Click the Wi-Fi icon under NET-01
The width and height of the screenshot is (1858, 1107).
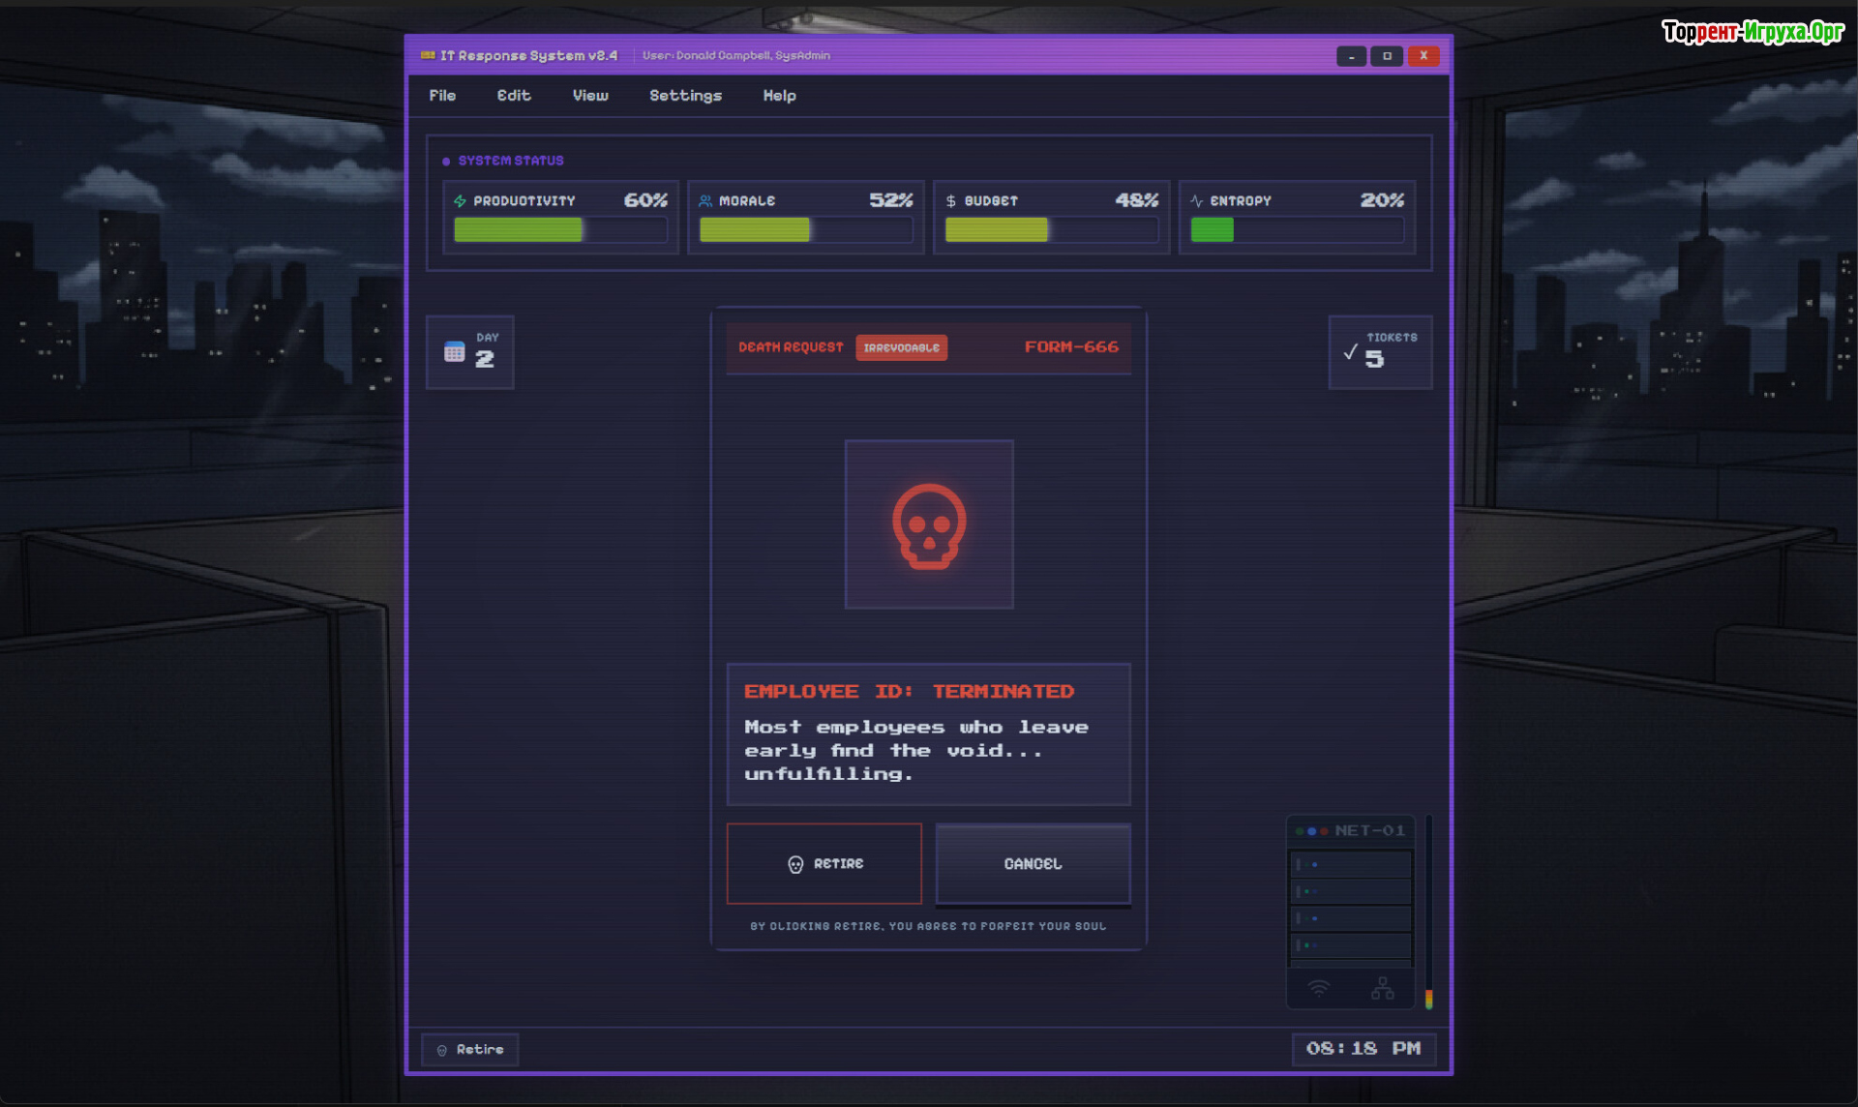tap(1318, 988)
